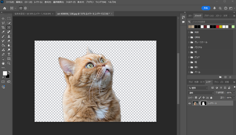Open fill 塗り dropdown arrow
Screen dimensions: 236x135
(x=234, y=98)
